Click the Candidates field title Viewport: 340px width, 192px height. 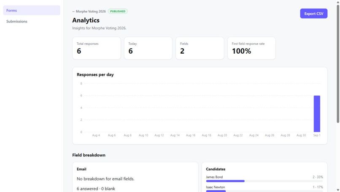216,169
